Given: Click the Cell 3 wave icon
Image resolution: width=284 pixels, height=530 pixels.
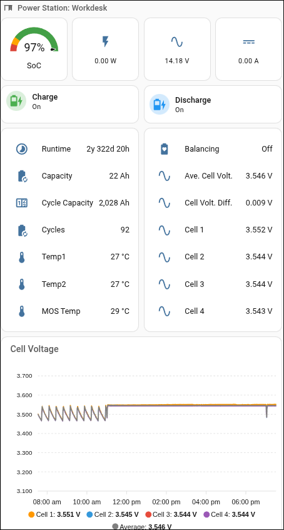Looking at the screenshot, I should click(165, 284).
